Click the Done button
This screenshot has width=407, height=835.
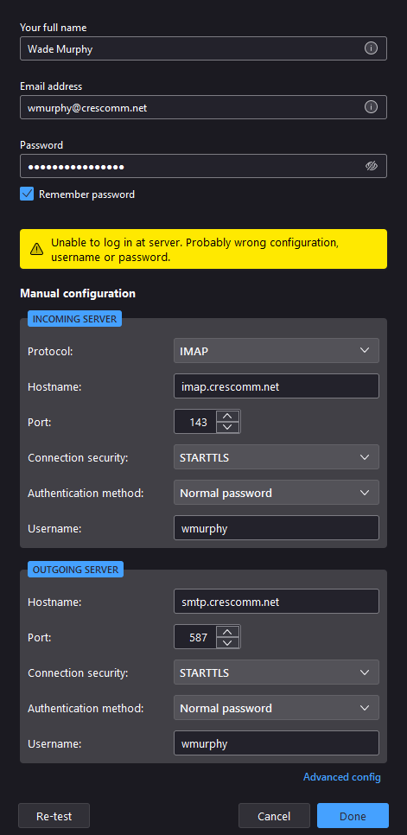tap(353, 816)
